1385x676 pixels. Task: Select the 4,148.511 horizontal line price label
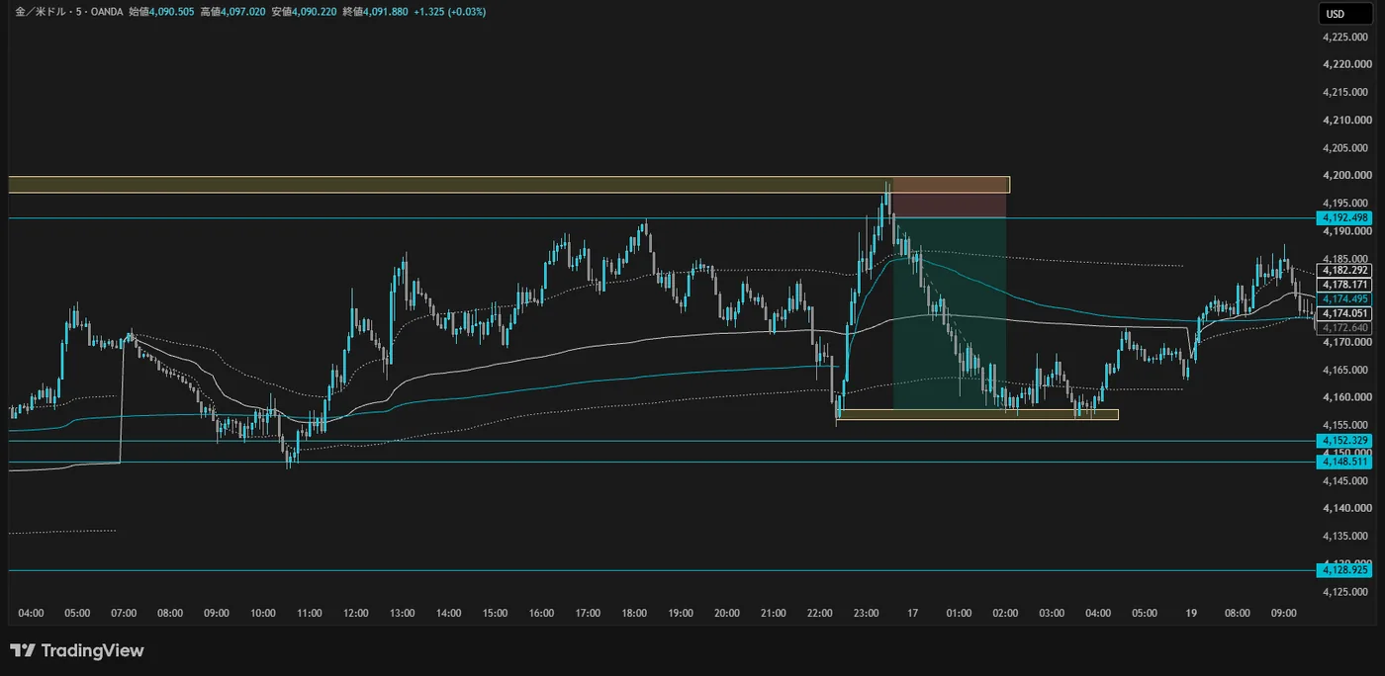1344,462
